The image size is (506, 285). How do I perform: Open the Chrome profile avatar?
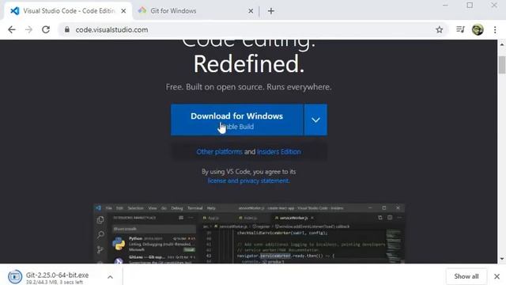click(478, 30)
